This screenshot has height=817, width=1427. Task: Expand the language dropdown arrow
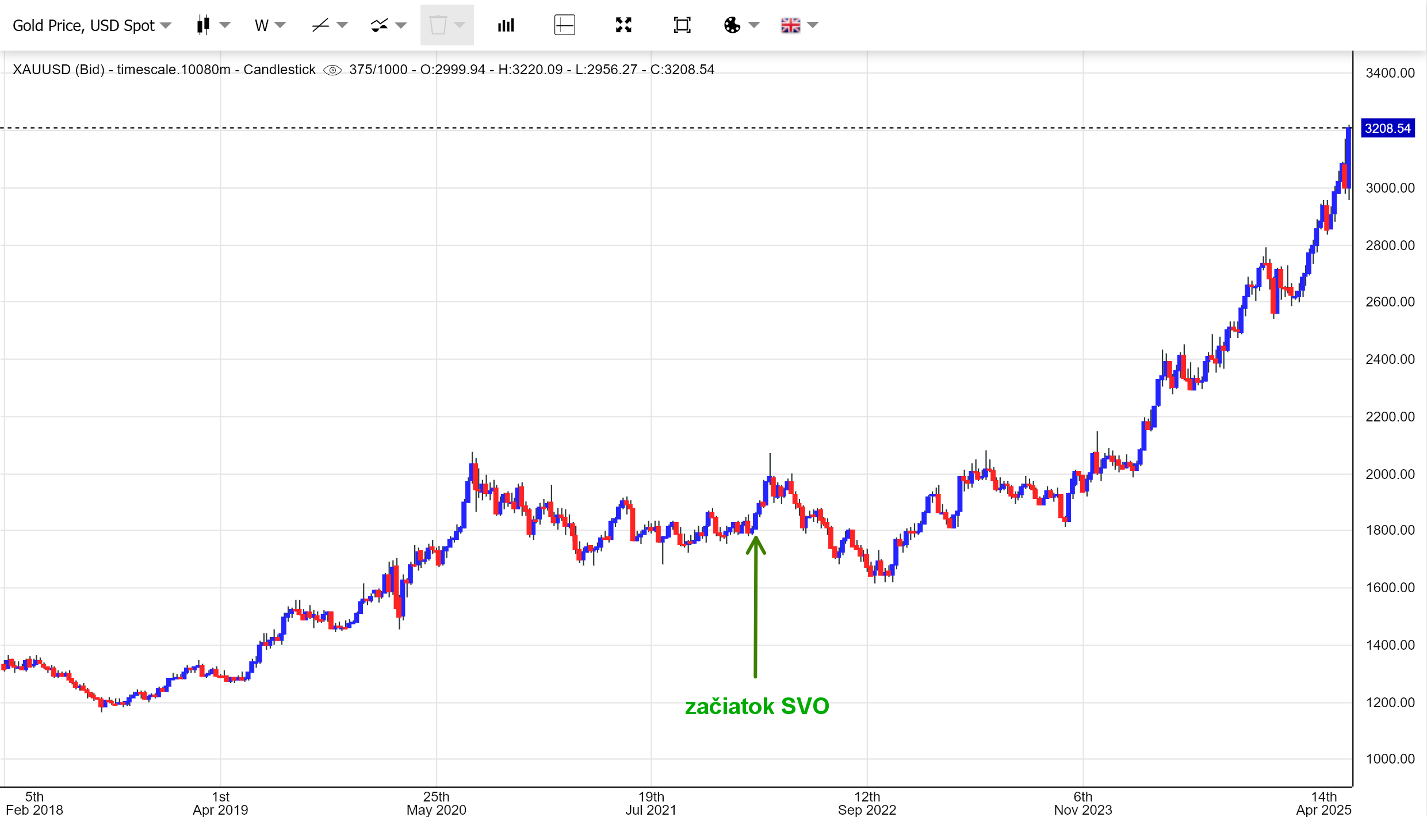coord(813,25)
